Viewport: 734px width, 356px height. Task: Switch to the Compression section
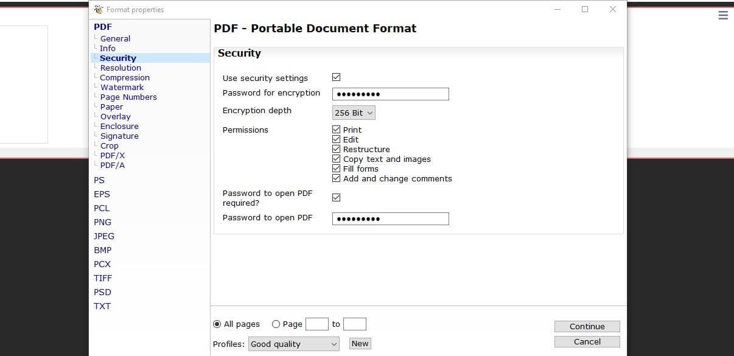[x=125, y=77]
